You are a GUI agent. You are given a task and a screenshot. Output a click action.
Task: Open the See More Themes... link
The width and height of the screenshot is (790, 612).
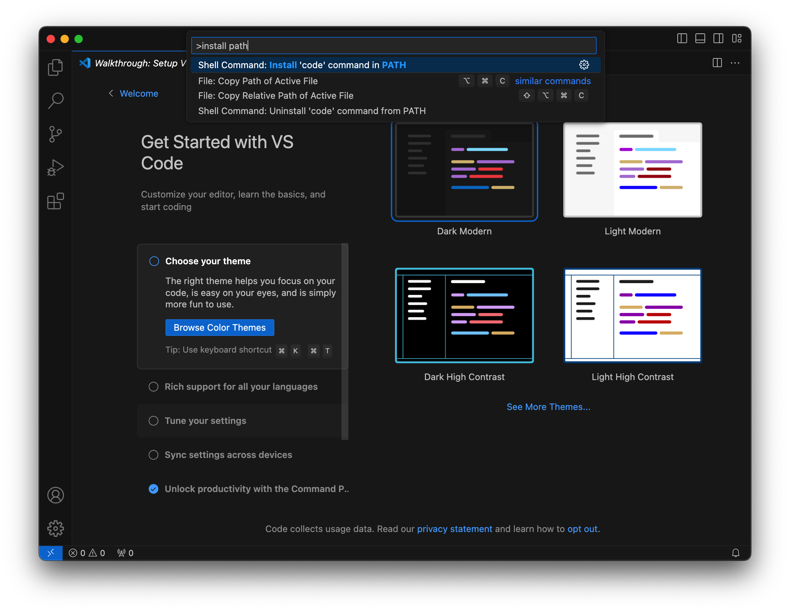click(x=548, y=406)
